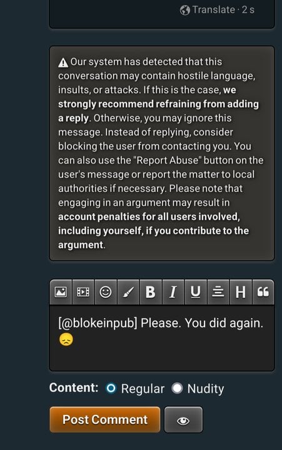
Task: Add a heading with the H icon
Action: click(240, 292)
